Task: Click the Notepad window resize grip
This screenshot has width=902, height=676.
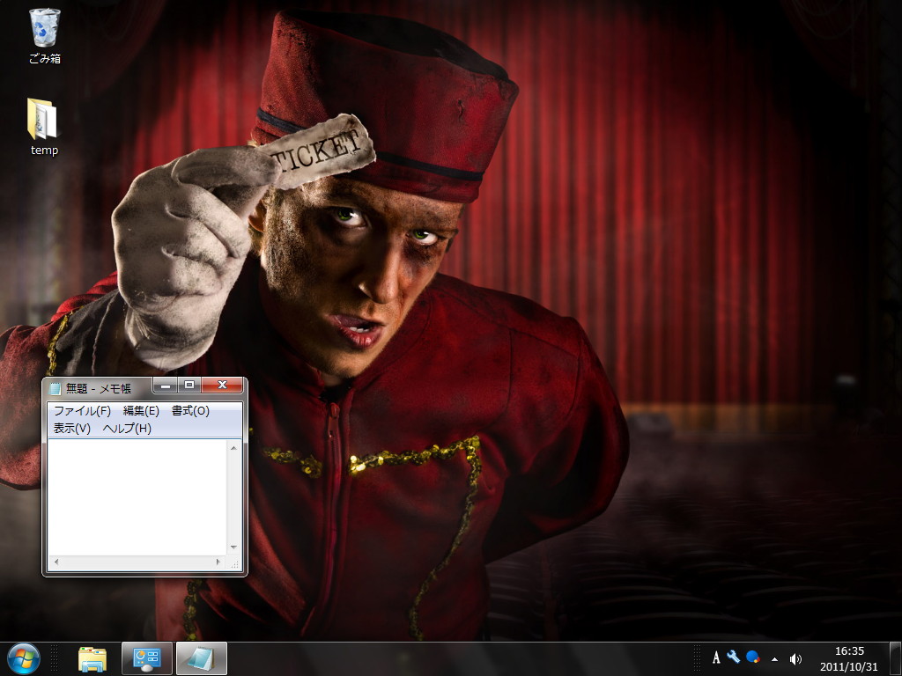Action: (234, 564)
